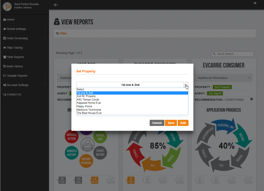Click the orange Prepare Lease icon in 85% card
Viewport: 264px width, 191px height.
click(131, 180)
